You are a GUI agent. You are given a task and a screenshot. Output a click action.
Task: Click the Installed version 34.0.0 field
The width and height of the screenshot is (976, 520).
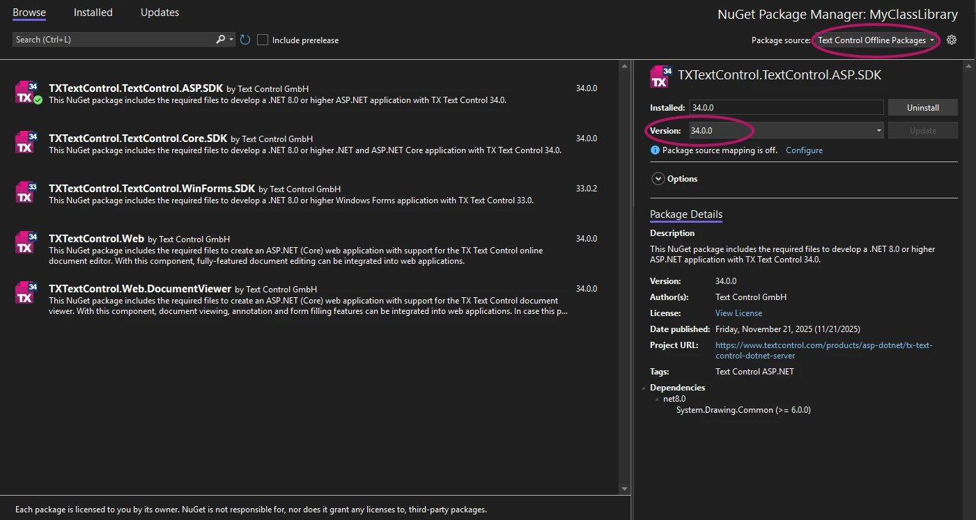[x=787, y=107]
